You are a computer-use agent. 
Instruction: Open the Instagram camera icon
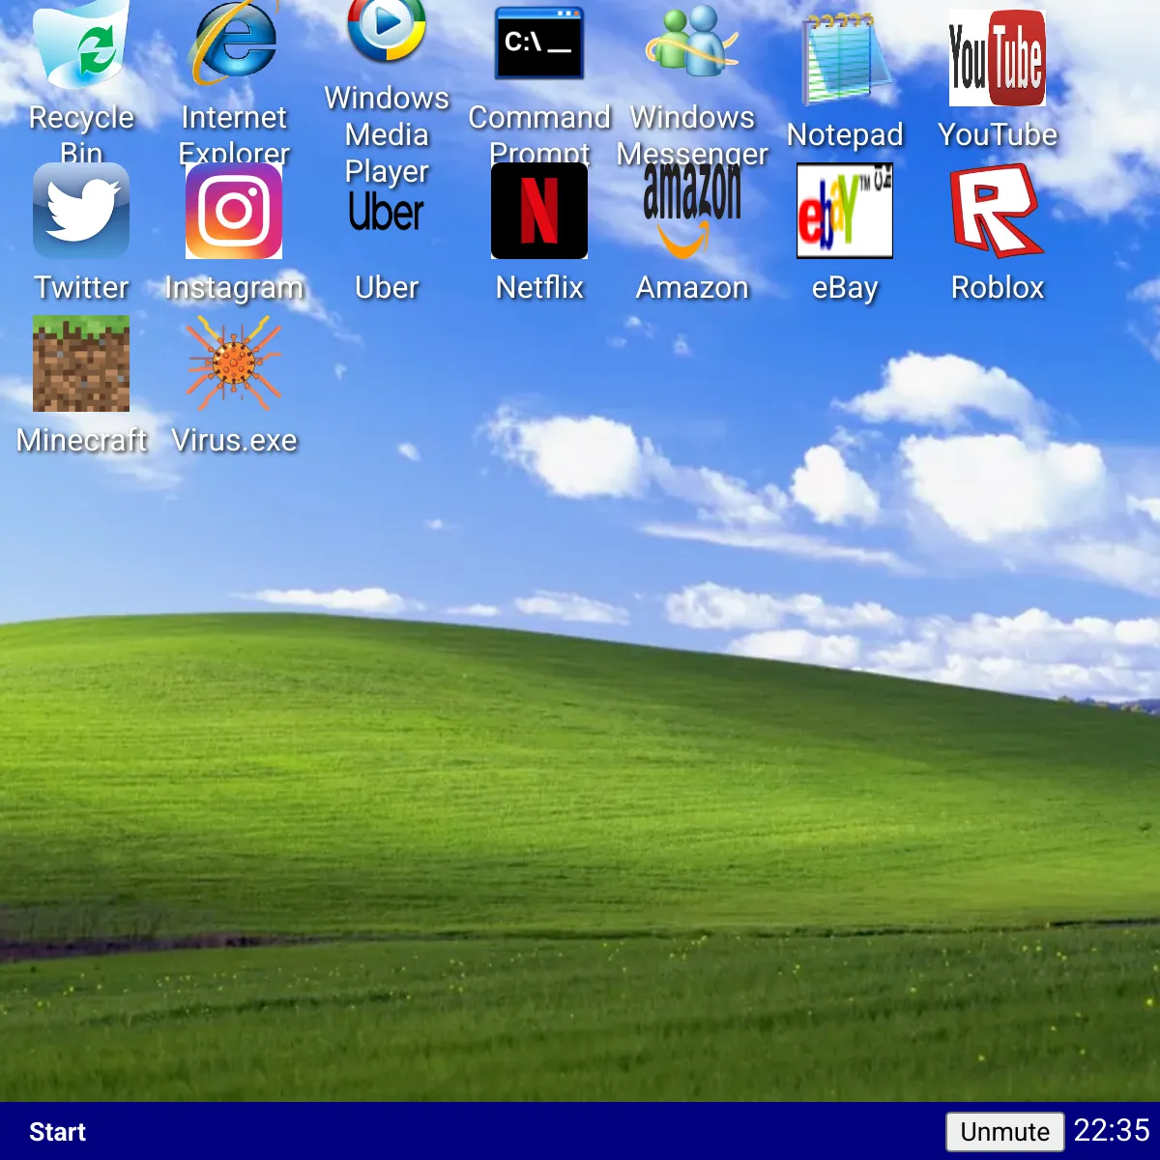coord(234,211)
